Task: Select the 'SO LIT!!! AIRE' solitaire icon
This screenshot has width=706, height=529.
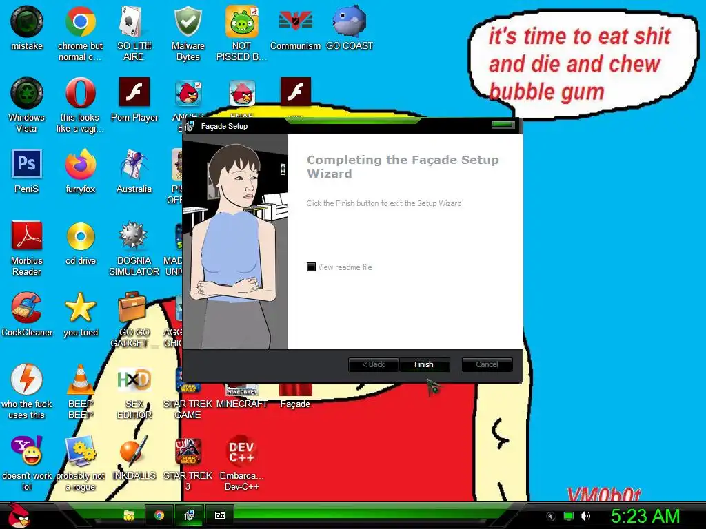Action: (134, 34)
